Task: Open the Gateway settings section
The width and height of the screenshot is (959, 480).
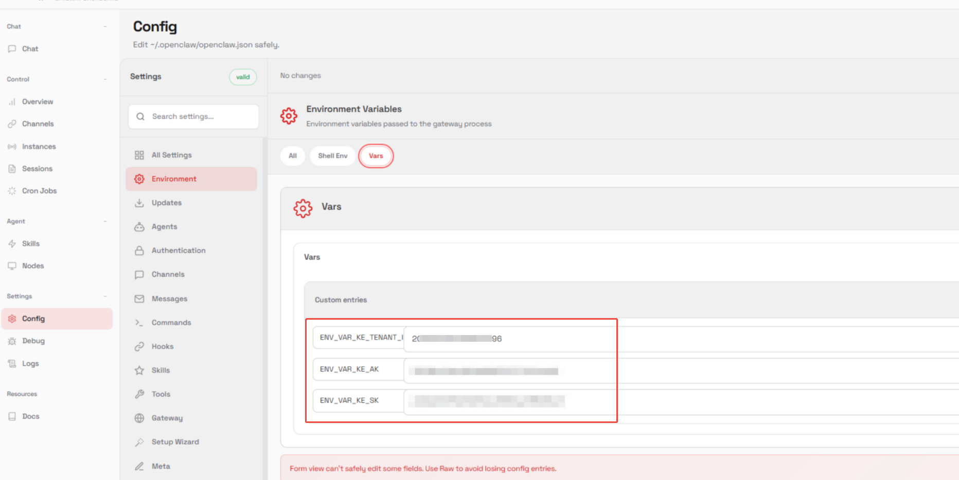Action: 167,418
